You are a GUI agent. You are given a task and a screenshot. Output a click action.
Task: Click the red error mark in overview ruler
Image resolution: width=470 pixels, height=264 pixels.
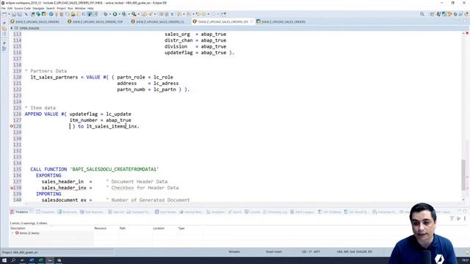tap(467, 33)
